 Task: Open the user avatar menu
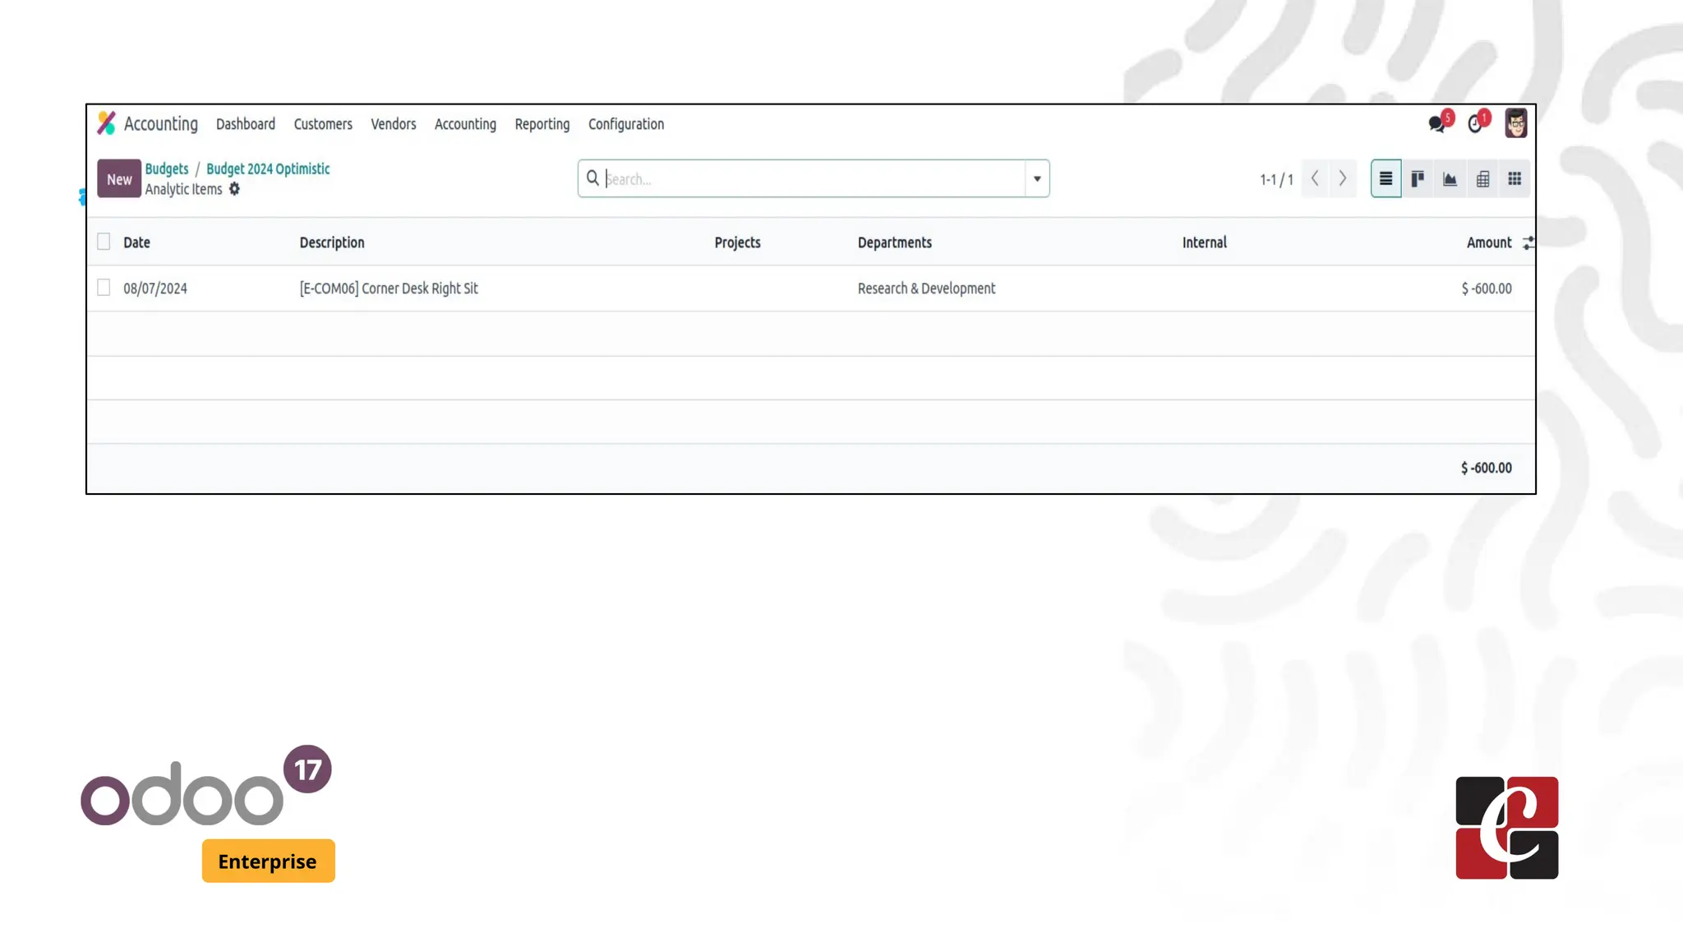pyautogui.click(x=1515, y=123)
